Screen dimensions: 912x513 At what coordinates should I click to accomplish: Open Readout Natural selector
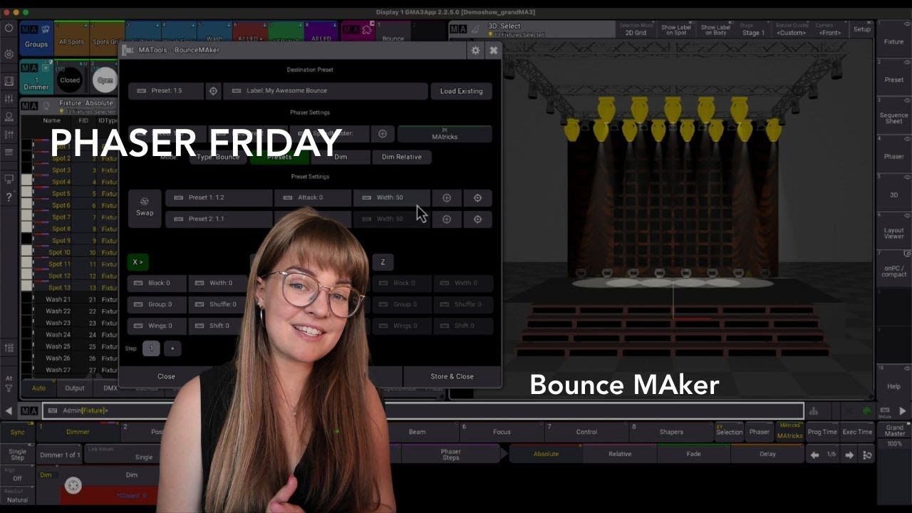pyautogui.click(x=17, y=496)
